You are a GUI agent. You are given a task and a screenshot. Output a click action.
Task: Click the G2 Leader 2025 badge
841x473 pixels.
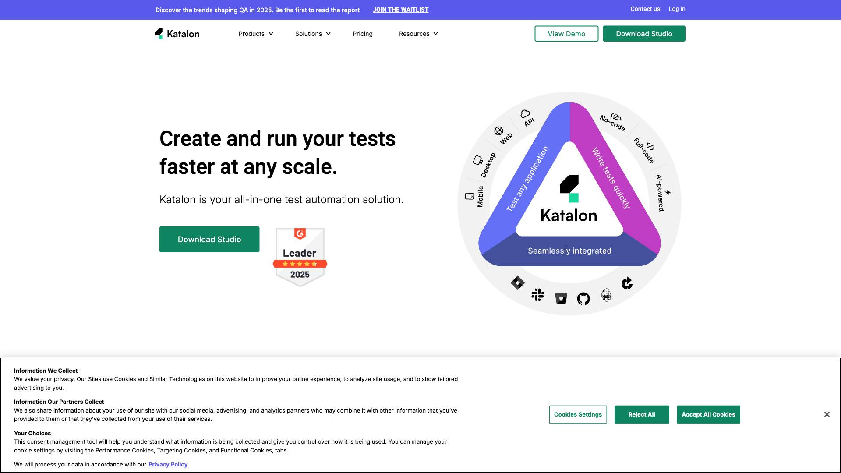(x=300, y=257)
